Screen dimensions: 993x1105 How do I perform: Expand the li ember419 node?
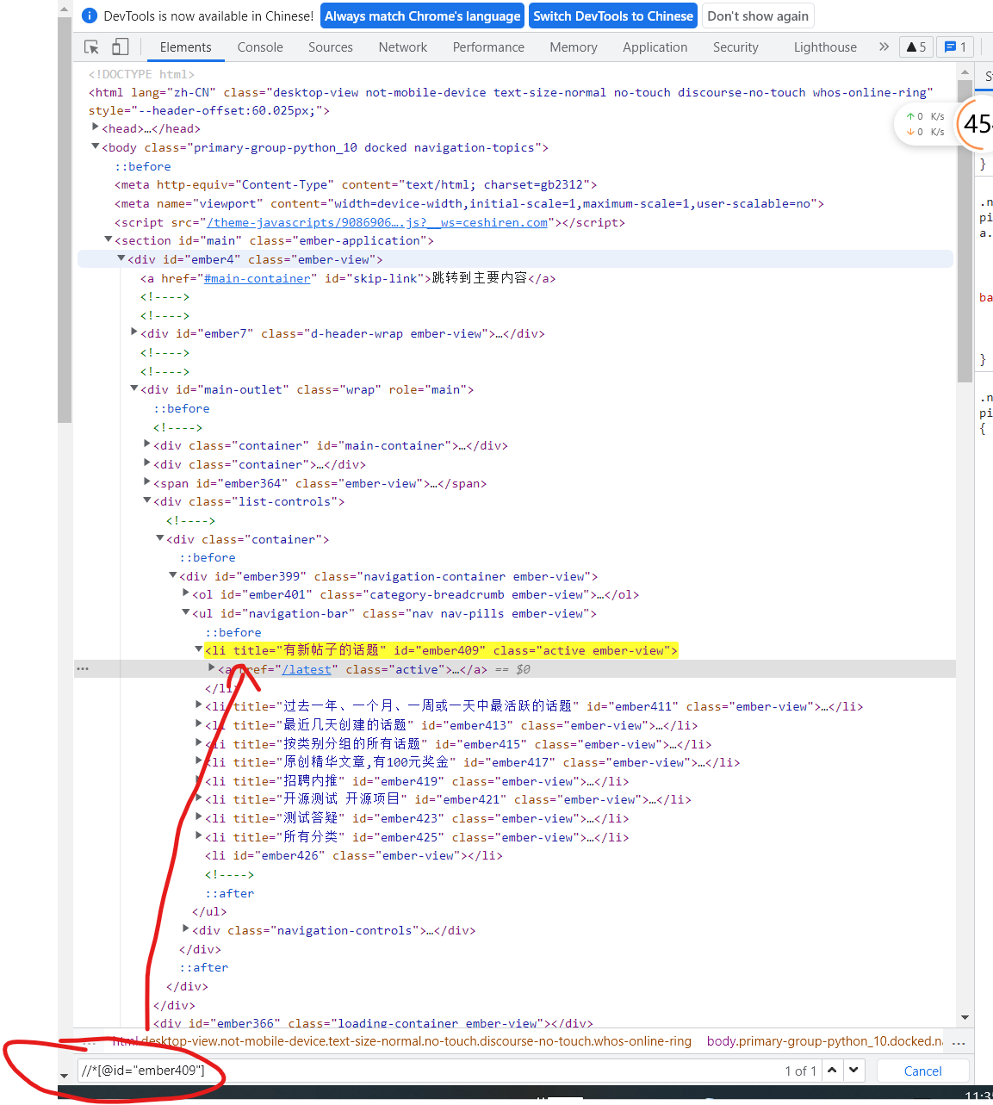click(x=198, y=779)
